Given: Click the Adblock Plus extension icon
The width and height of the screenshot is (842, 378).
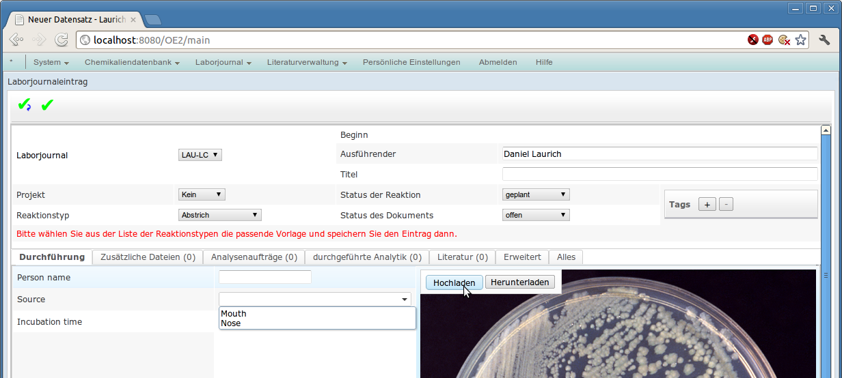Looking at the screenshot, I should coord(768,40).
